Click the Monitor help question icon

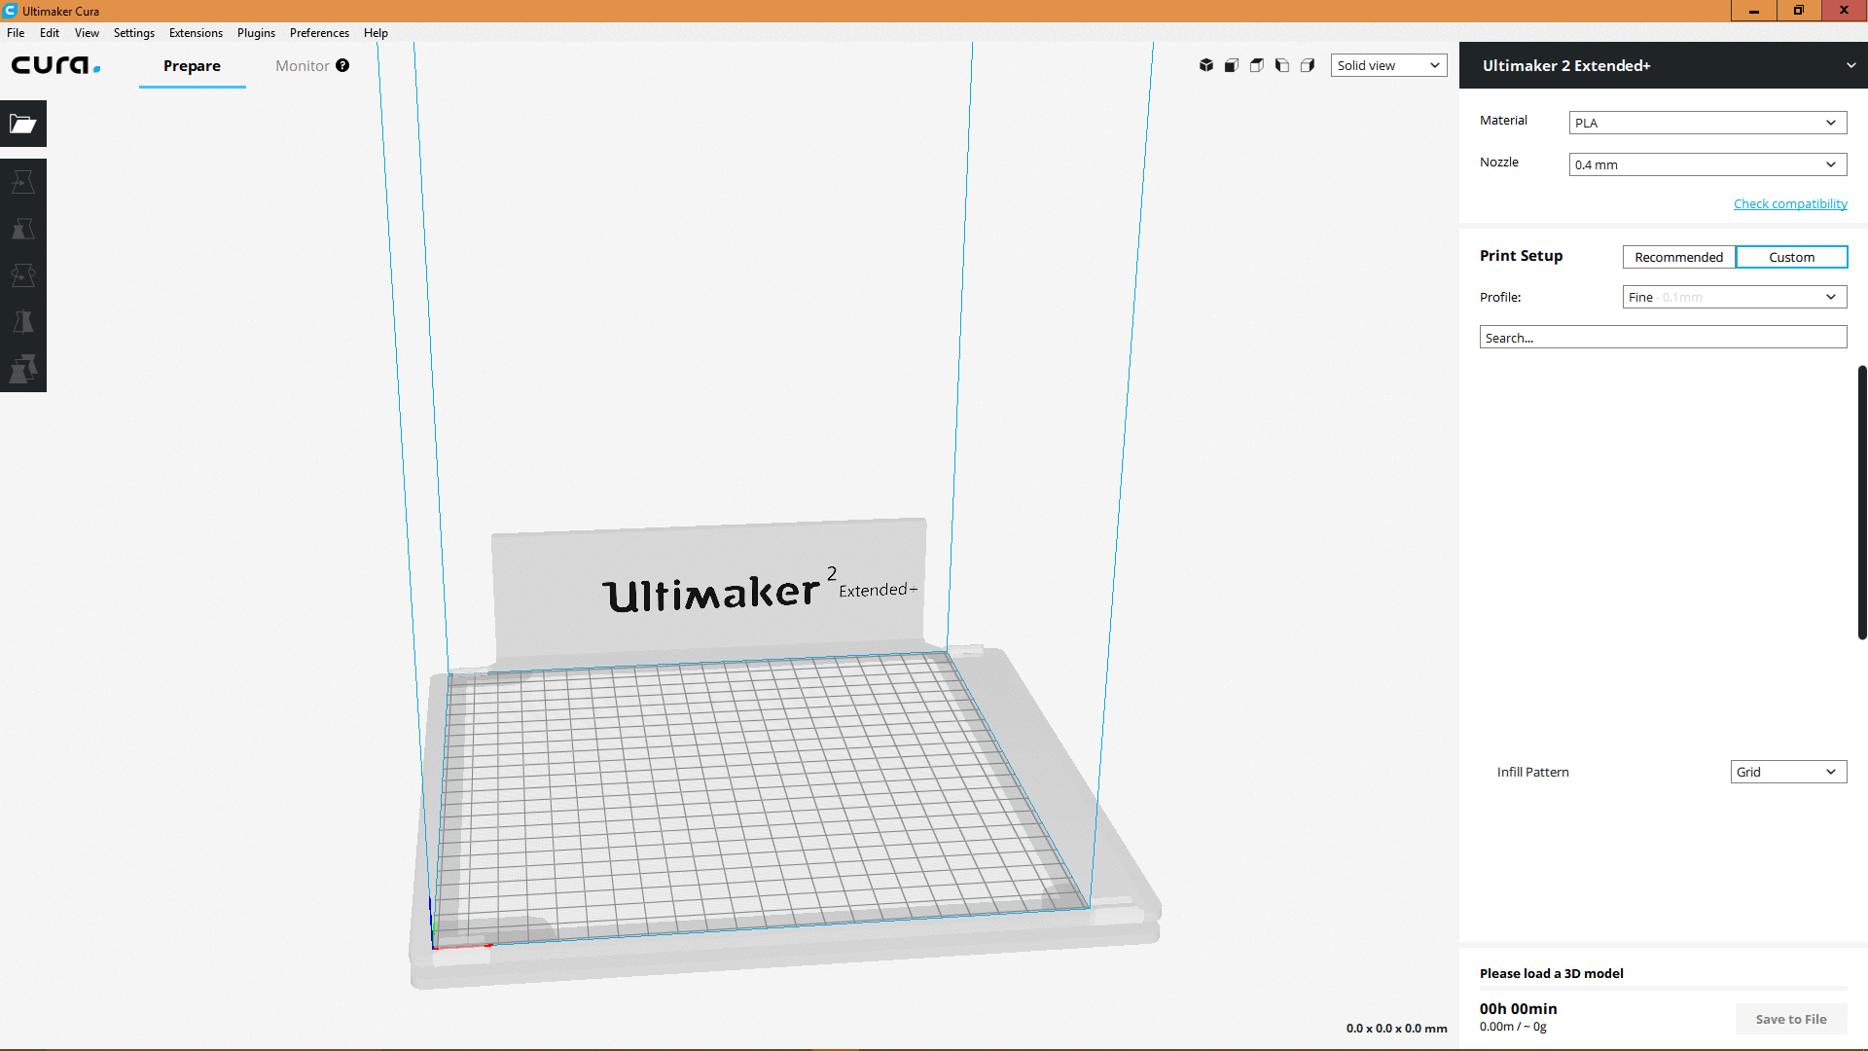tap(342, 65)
